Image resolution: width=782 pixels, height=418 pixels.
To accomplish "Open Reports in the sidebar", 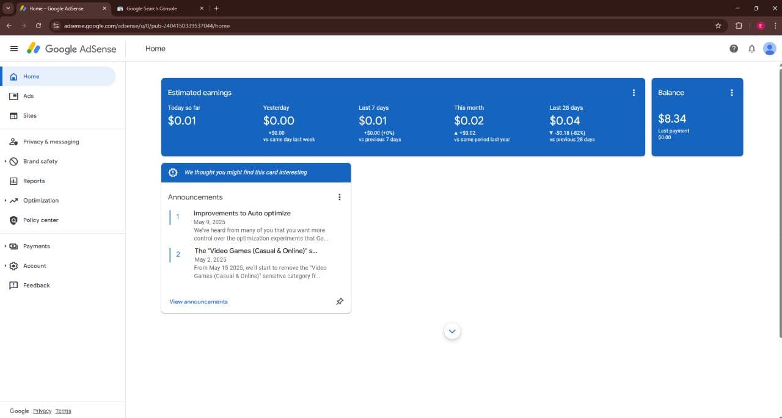I will (x=58, y=181).
